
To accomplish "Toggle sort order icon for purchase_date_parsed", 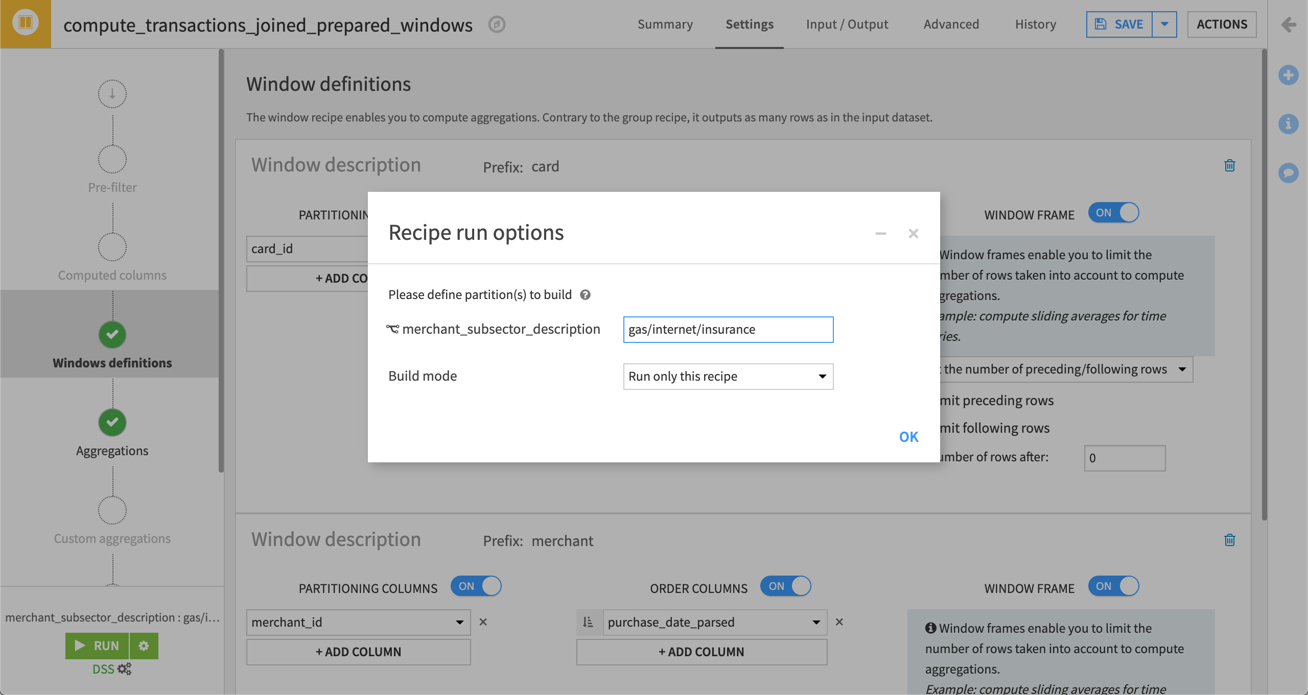I will [589, 622].
